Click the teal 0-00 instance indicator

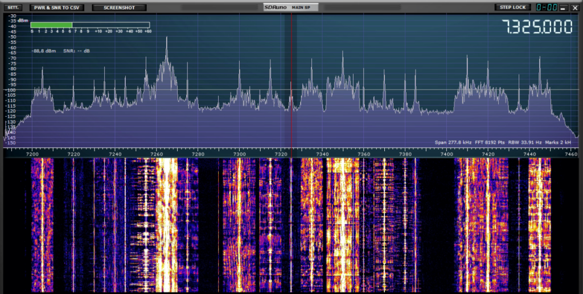pyautogui.click(x=547, y=7)
